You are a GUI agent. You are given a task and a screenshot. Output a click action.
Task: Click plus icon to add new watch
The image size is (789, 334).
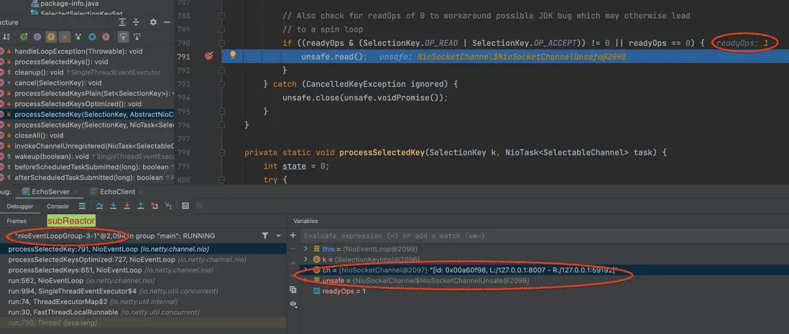pyautogui.click(x=293, y=235)
